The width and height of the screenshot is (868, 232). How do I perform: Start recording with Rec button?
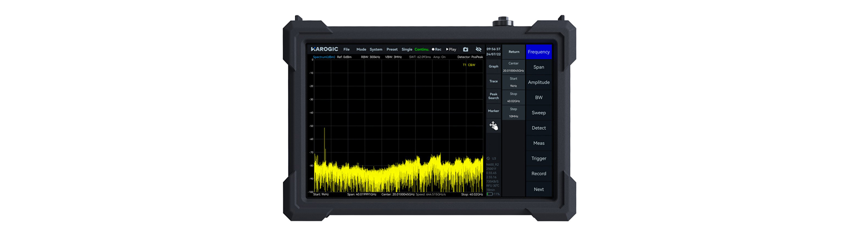(436, 49)
